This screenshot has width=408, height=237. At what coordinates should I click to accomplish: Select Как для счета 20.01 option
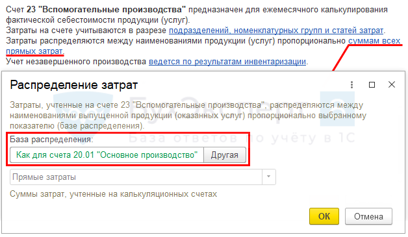(x=107, y=155)
